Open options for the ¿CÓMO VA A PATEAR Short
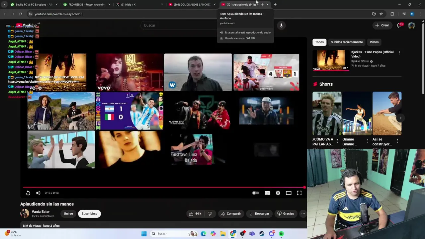This screenshot has height=239, width=425. pos(338,141)
